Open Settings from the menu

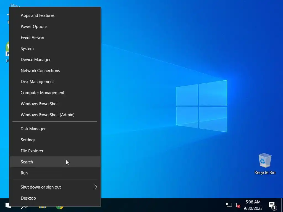(x=55, y=140)
